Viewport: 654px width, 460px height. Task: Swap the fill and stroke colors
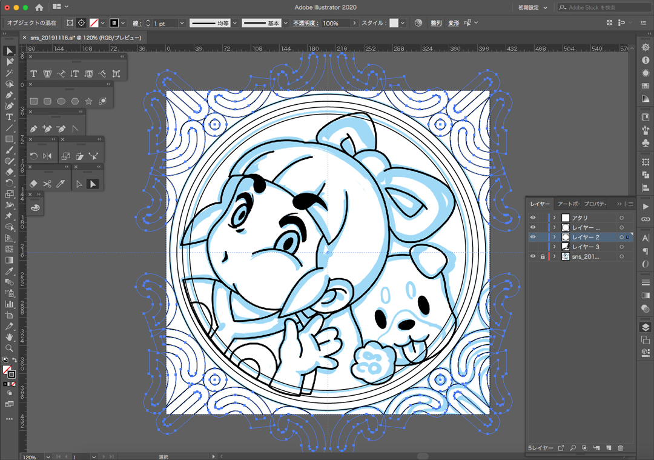15,360
